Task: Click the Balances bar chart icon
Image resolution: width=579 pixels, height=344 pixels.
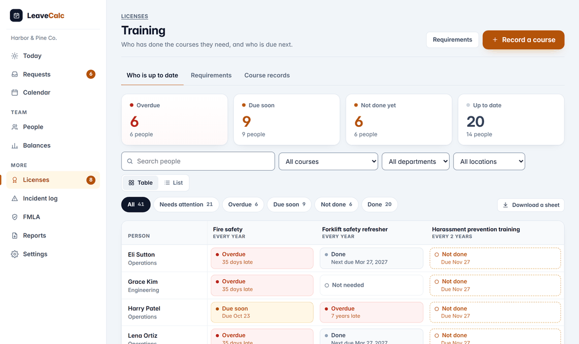Action: 15,145
